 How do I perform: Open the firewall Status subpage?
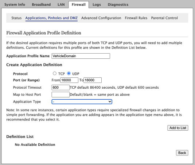(16, 18)
